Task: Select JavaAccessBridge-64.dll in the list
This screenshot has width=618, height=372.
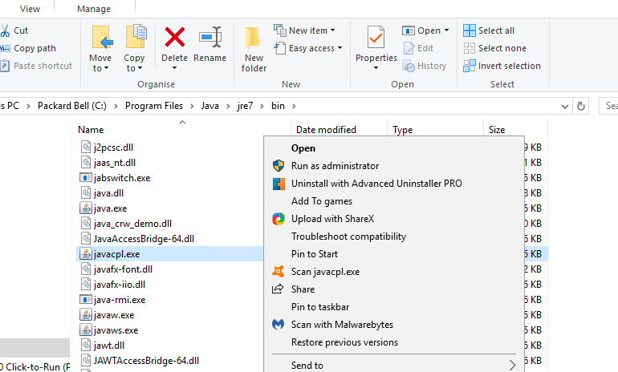Action: click(144, 239)
